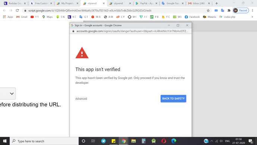Viewport: 257px width, 145px height.
Task: Open the codex php bookmark
Action: [227, 17]
